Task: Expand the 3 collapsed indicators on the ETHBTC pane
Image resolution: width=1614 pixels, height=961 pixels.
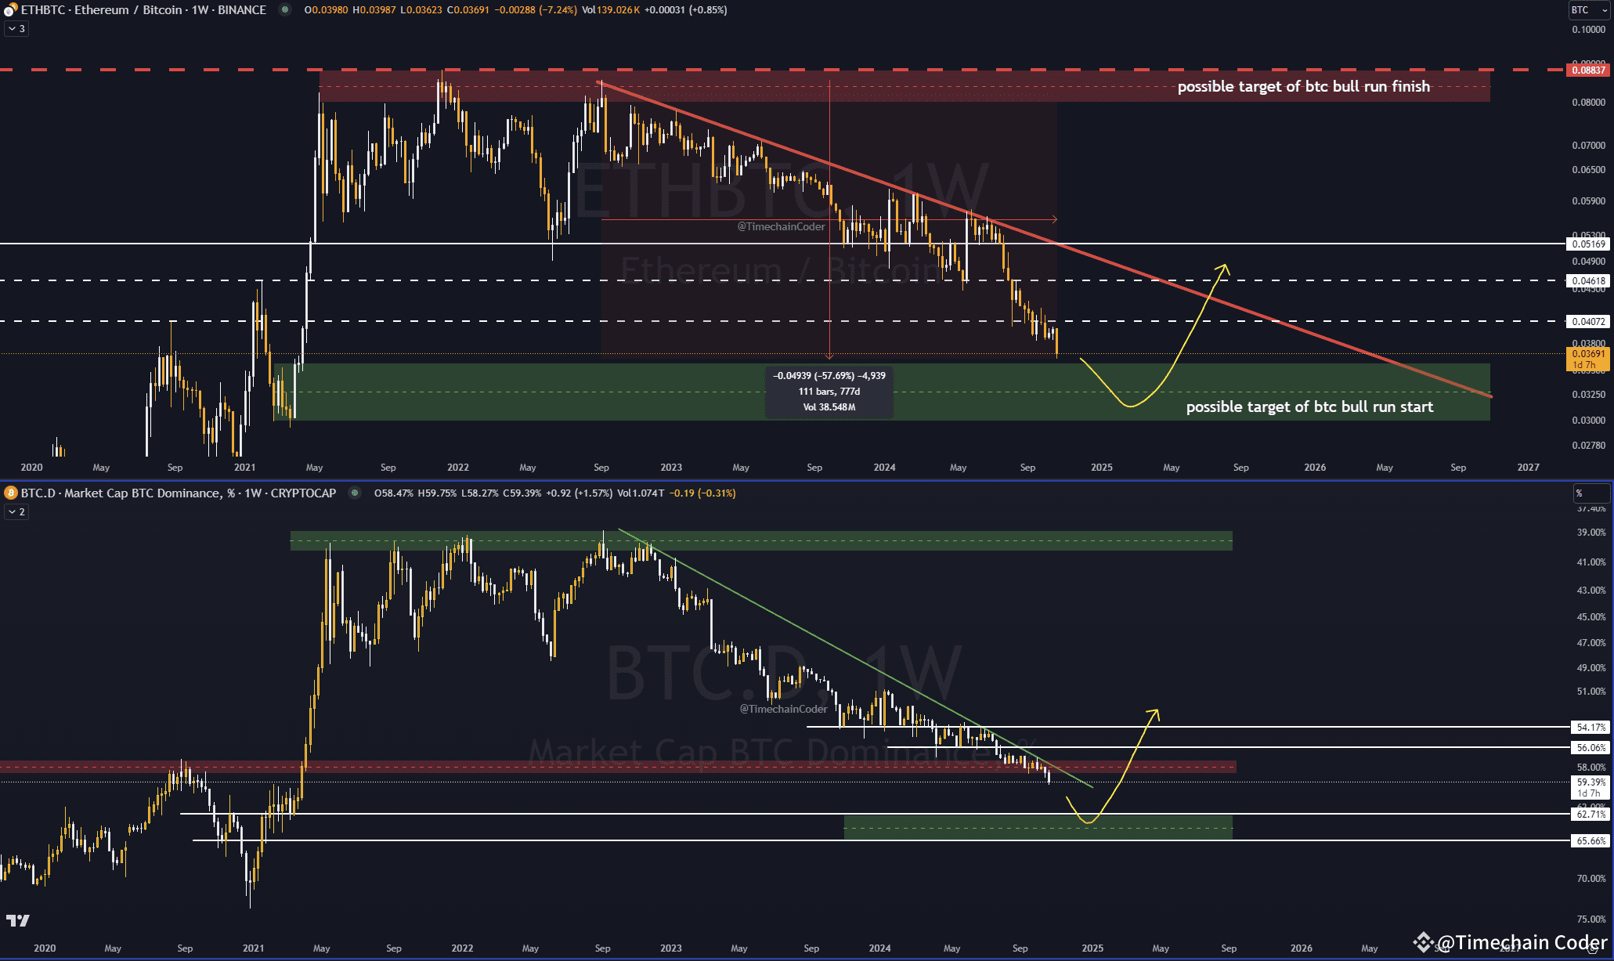Action: click(x=16, y=29)
